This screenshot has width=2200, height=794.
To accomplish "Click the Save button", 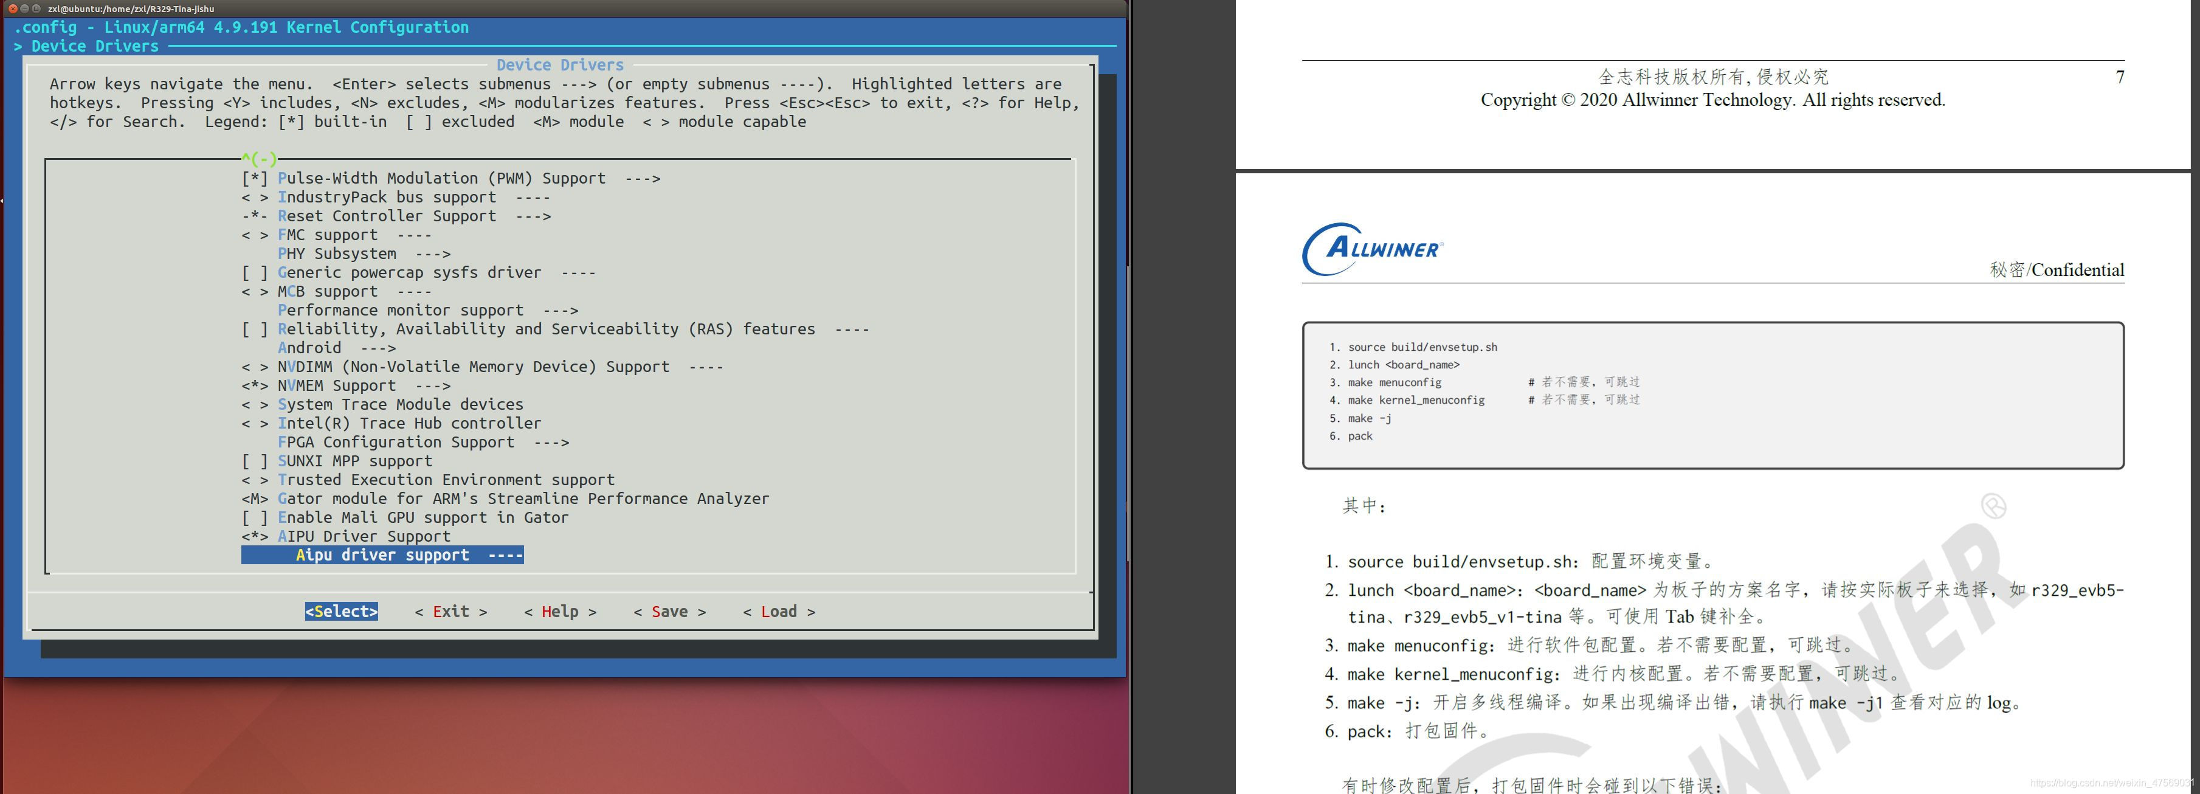I will pyautogui.click(x=669, y=611).
